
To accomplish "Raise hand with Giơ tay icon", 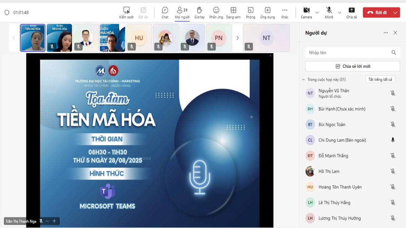I will click(x=199, y=13).
